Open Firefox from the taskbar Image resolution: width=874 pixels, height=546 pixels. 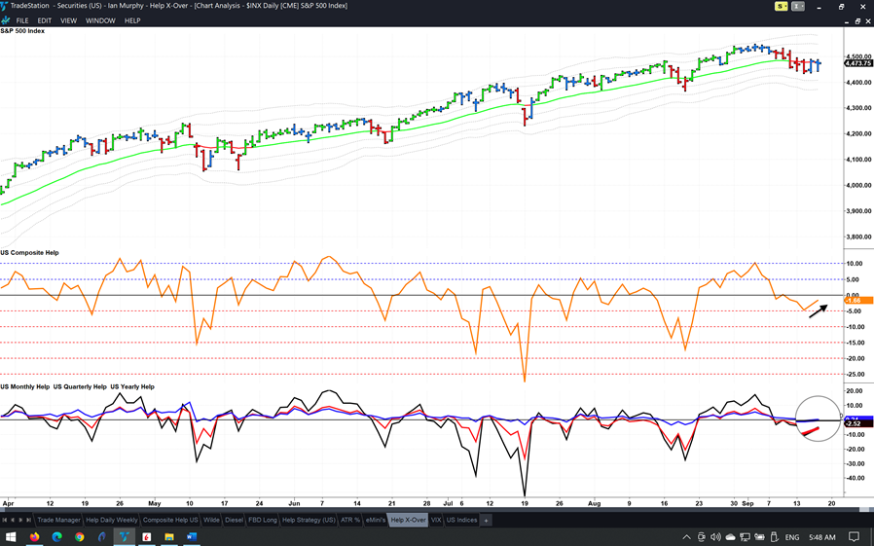click(35, 536)
